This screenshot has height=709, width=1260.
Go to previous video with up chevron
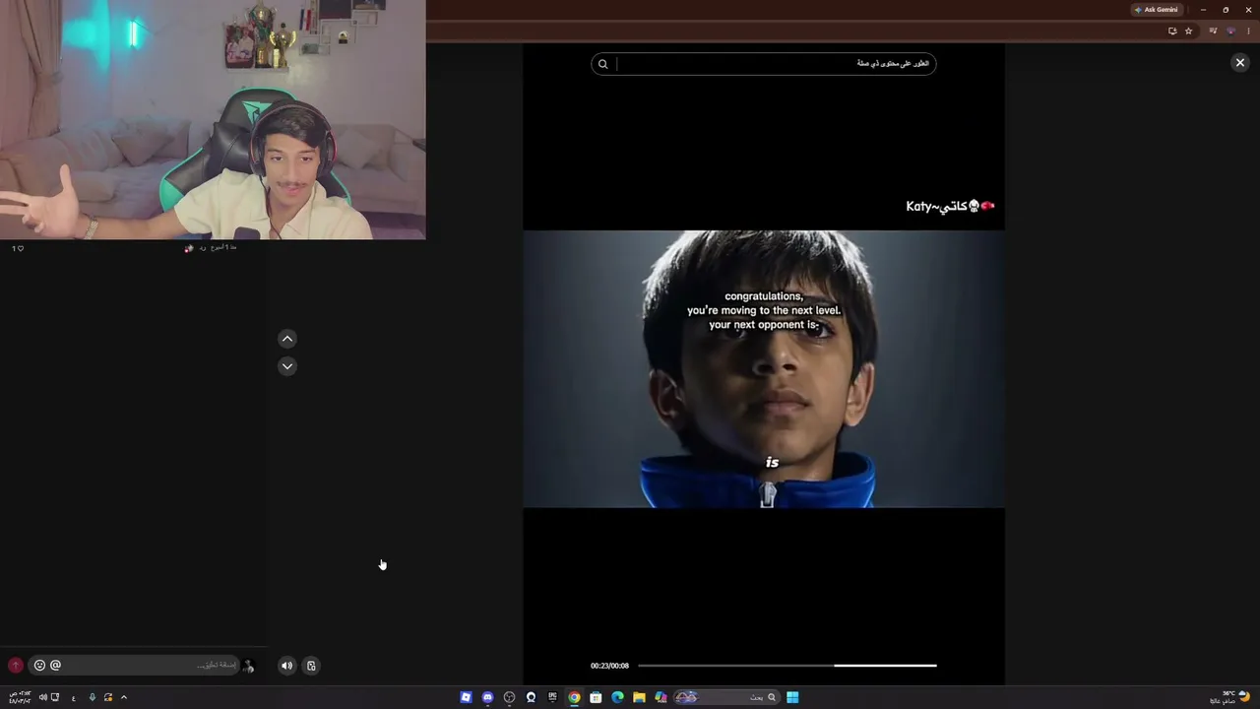tap(287, 339)
